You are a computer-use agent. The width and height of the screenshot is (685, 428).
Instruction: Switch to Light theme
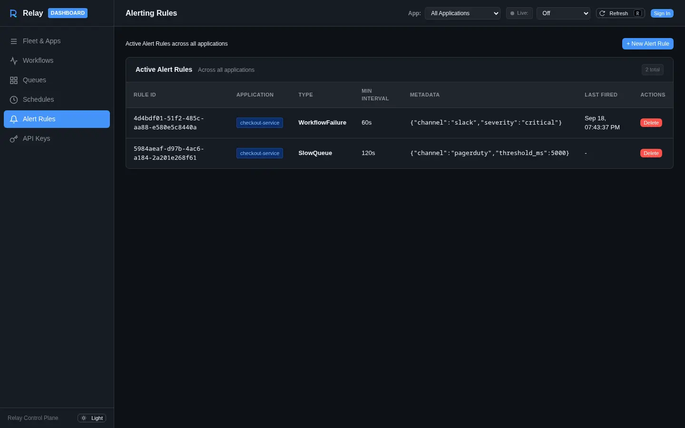[92, 418]
